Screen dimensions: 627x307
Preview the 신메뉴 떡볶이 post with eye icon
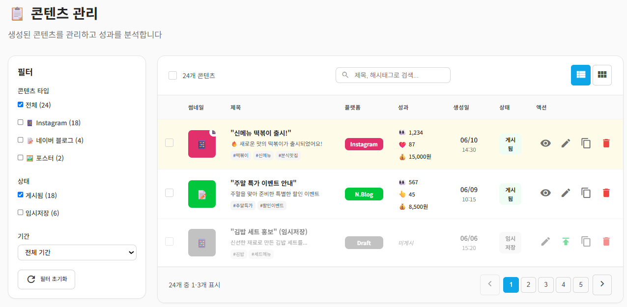(x=545, y=143)
